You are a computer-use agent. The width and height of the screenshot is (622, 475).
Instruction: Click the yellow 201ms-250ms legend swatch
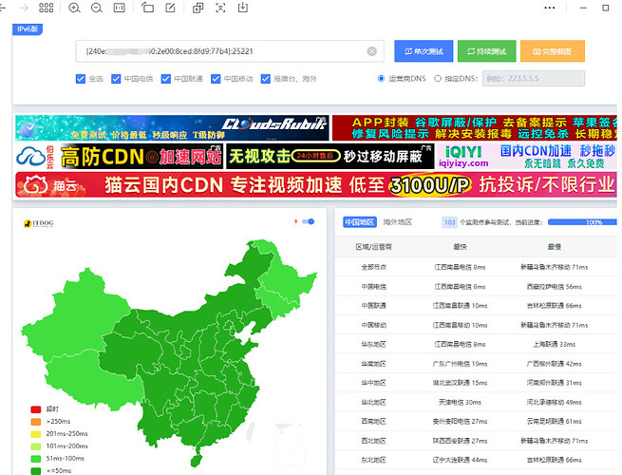click(36, 434)
